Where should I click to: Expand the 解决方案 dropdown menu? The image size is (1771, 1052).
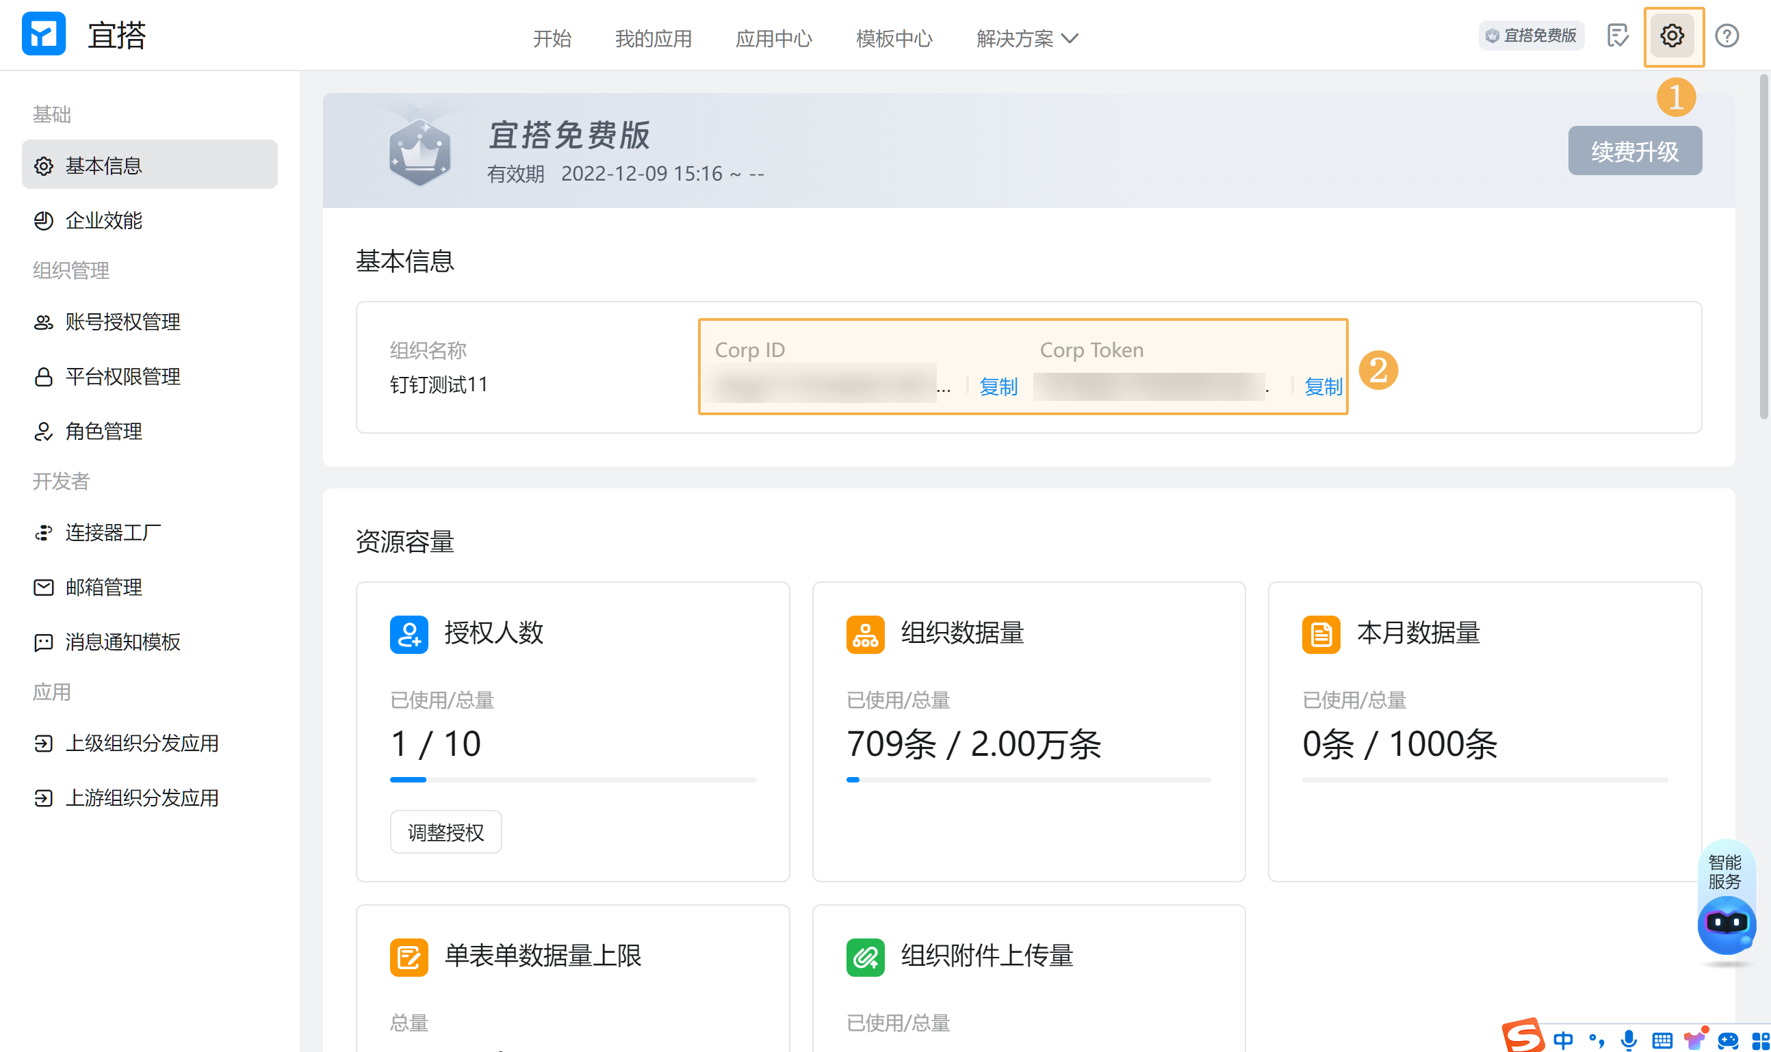(1026, 38)
